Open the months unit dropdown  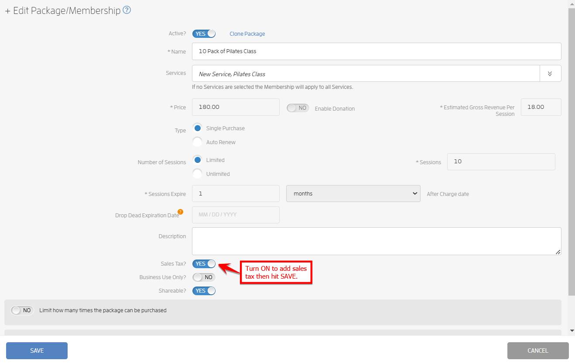pos(353,194)
